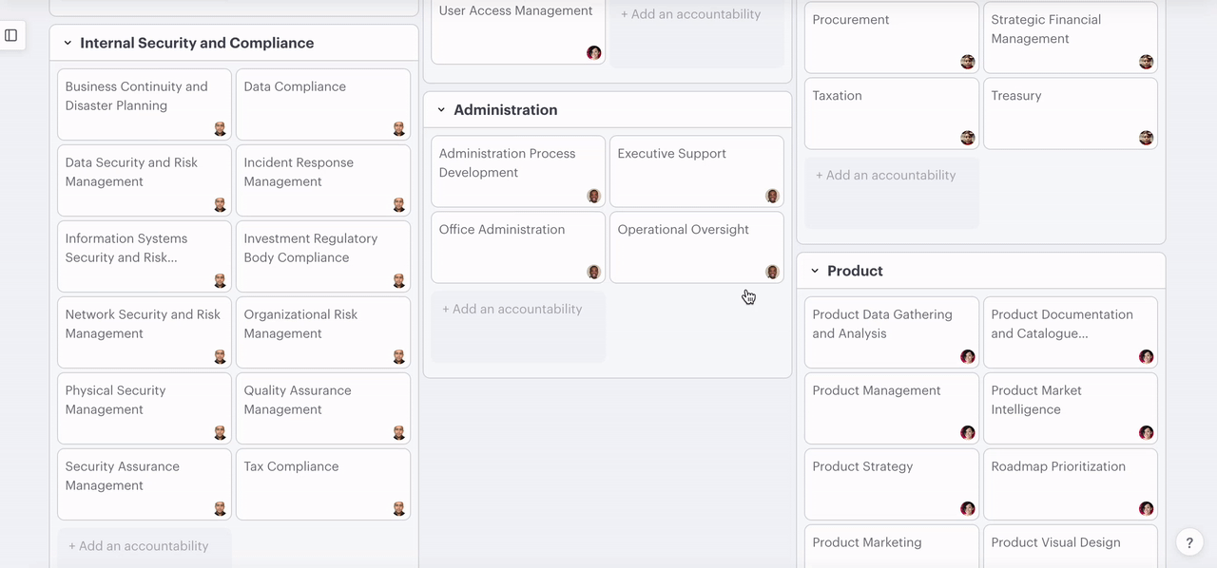1217x568 pixels.
Task: Click avatar on Tax Compliance card
Action: 399,509
